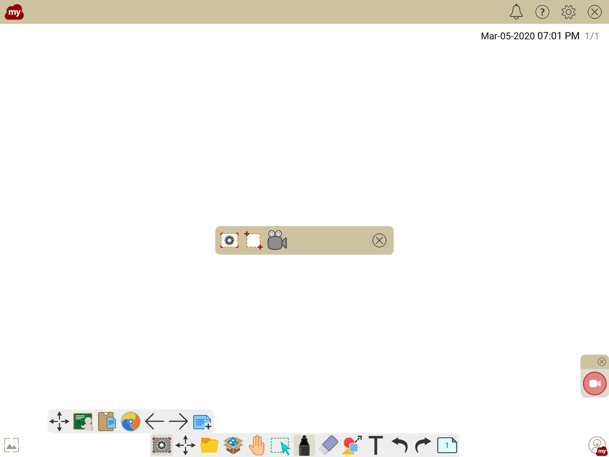Close the app with top-right X

[594, 12]
